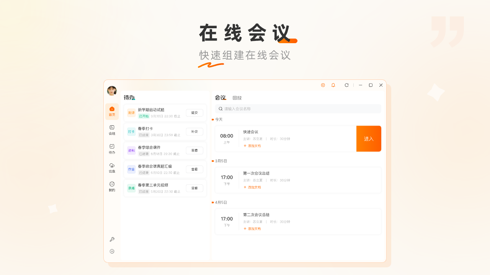
Task: Toggle the 已开始 status badge on 新学期启动试题
Action: click(x=144, y=116)
